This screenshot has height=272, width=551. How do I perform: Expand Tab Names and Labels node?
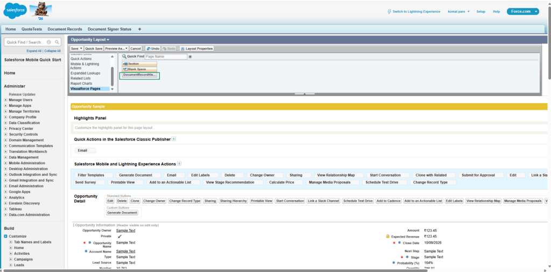point(11,242)
